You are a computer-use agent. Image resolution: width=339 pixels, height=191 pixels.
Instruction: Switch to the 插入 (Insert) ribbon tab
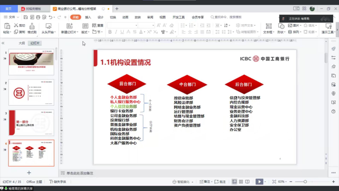click(x=88, y=17)
